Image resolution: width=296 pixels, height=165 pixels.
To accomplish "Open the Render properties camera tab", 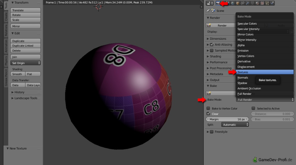I will pyautogui.click(x=218, y=3).
